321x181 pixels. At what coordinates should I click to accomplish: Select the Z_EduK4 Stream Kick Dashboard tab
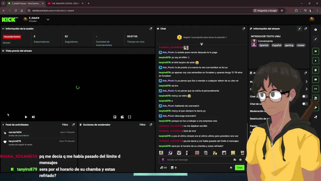point(26,4)
